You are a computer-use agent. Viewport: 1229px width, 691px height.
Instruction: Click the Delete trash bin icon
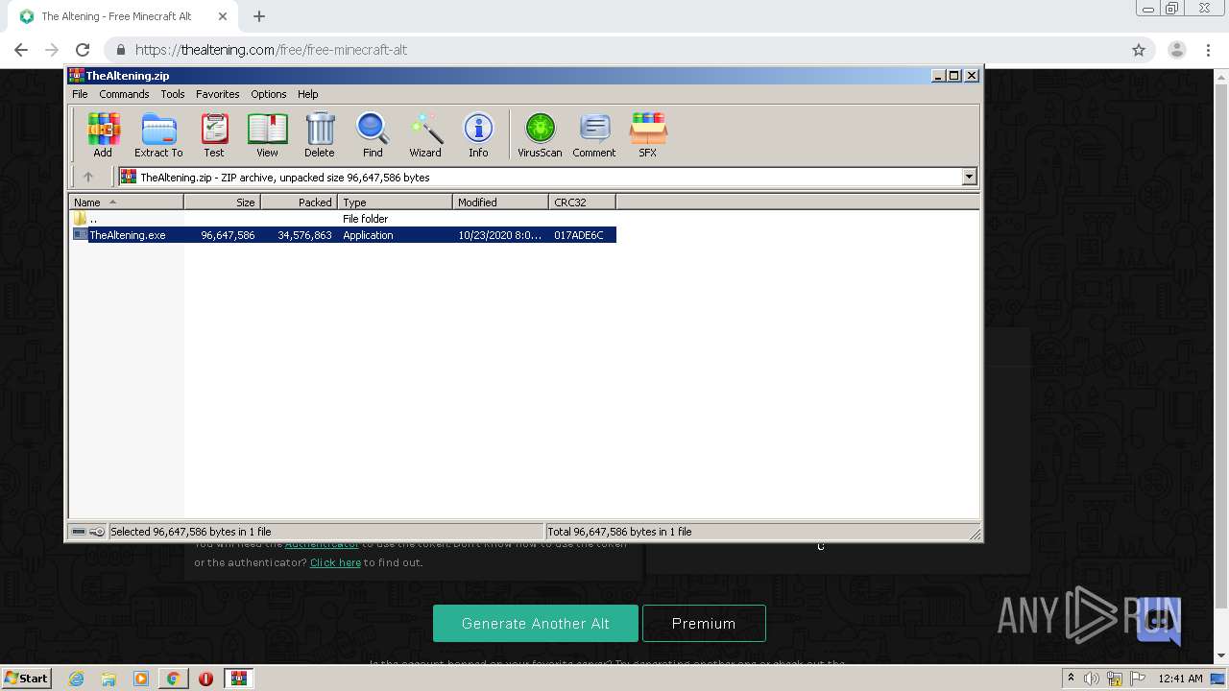point(320,134)
